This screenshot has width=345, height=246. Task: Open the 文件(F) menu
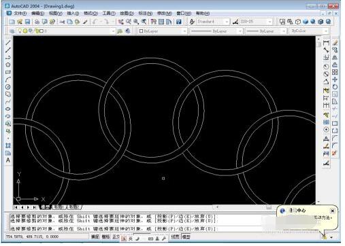pyautogui.click(x=20, y=14)
